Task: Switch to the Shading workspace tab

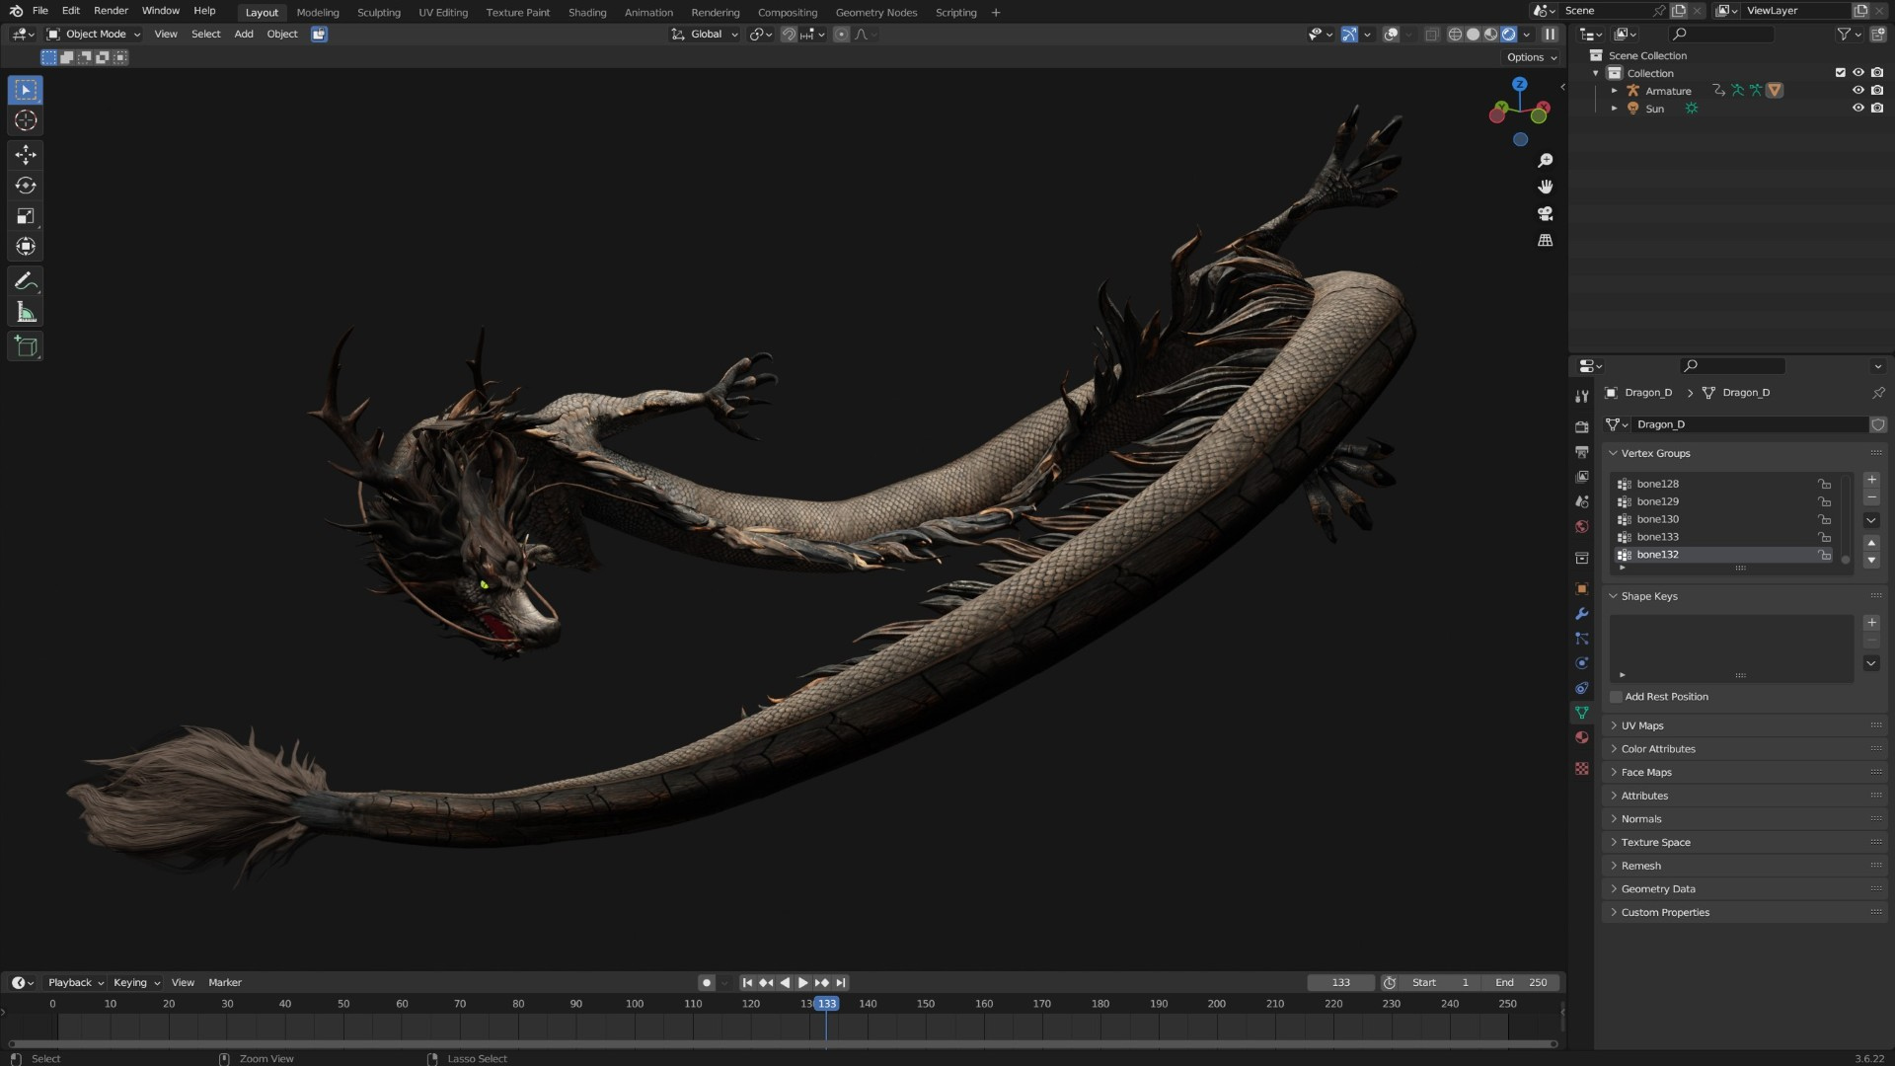Action: point(587,13)
